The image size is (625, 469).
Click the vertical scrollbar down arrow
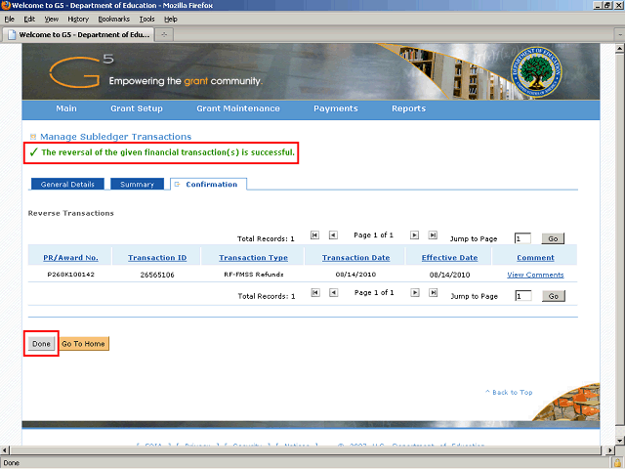click(620, 441)
